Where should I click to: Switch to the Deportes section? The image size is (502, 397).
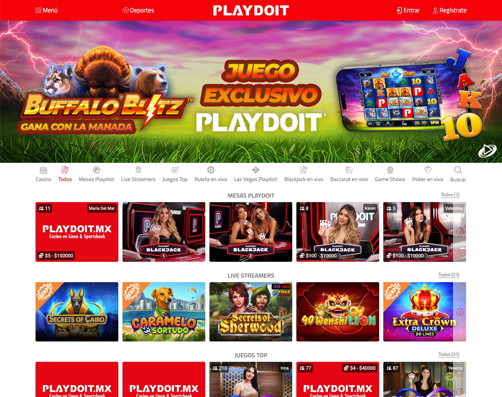tap(138, 10)
